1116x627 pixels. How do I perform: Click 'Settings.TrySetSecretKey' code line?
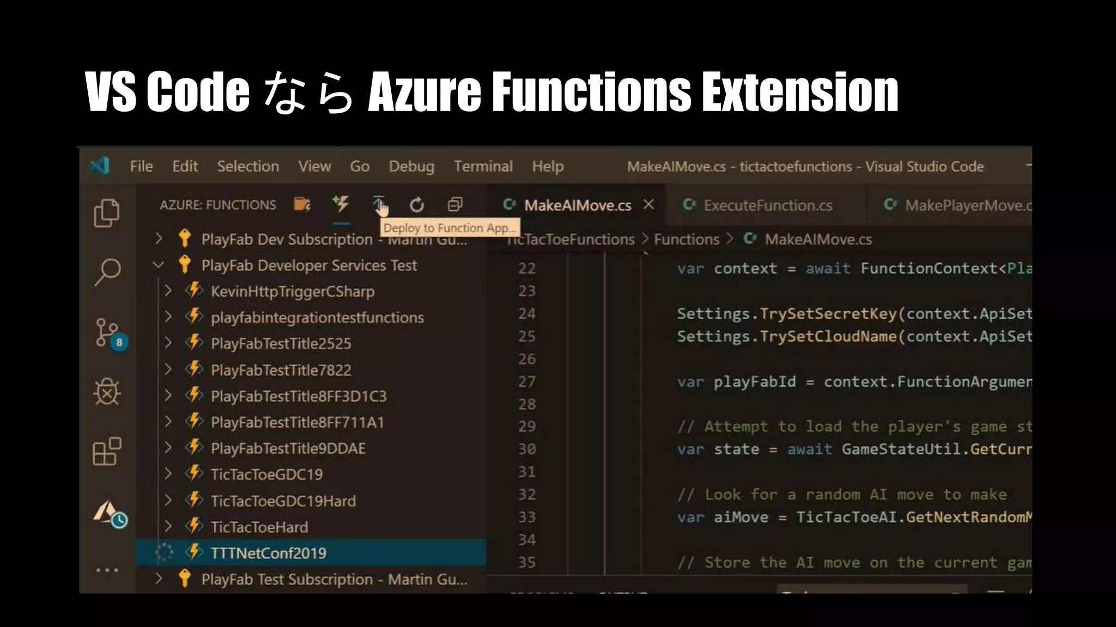pos(854,314)
